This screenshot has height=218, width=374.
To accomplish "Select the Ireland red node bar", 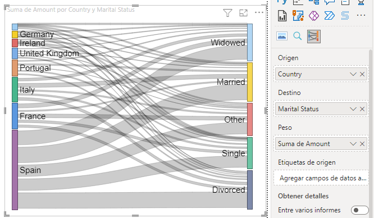I will click(15, 43).
